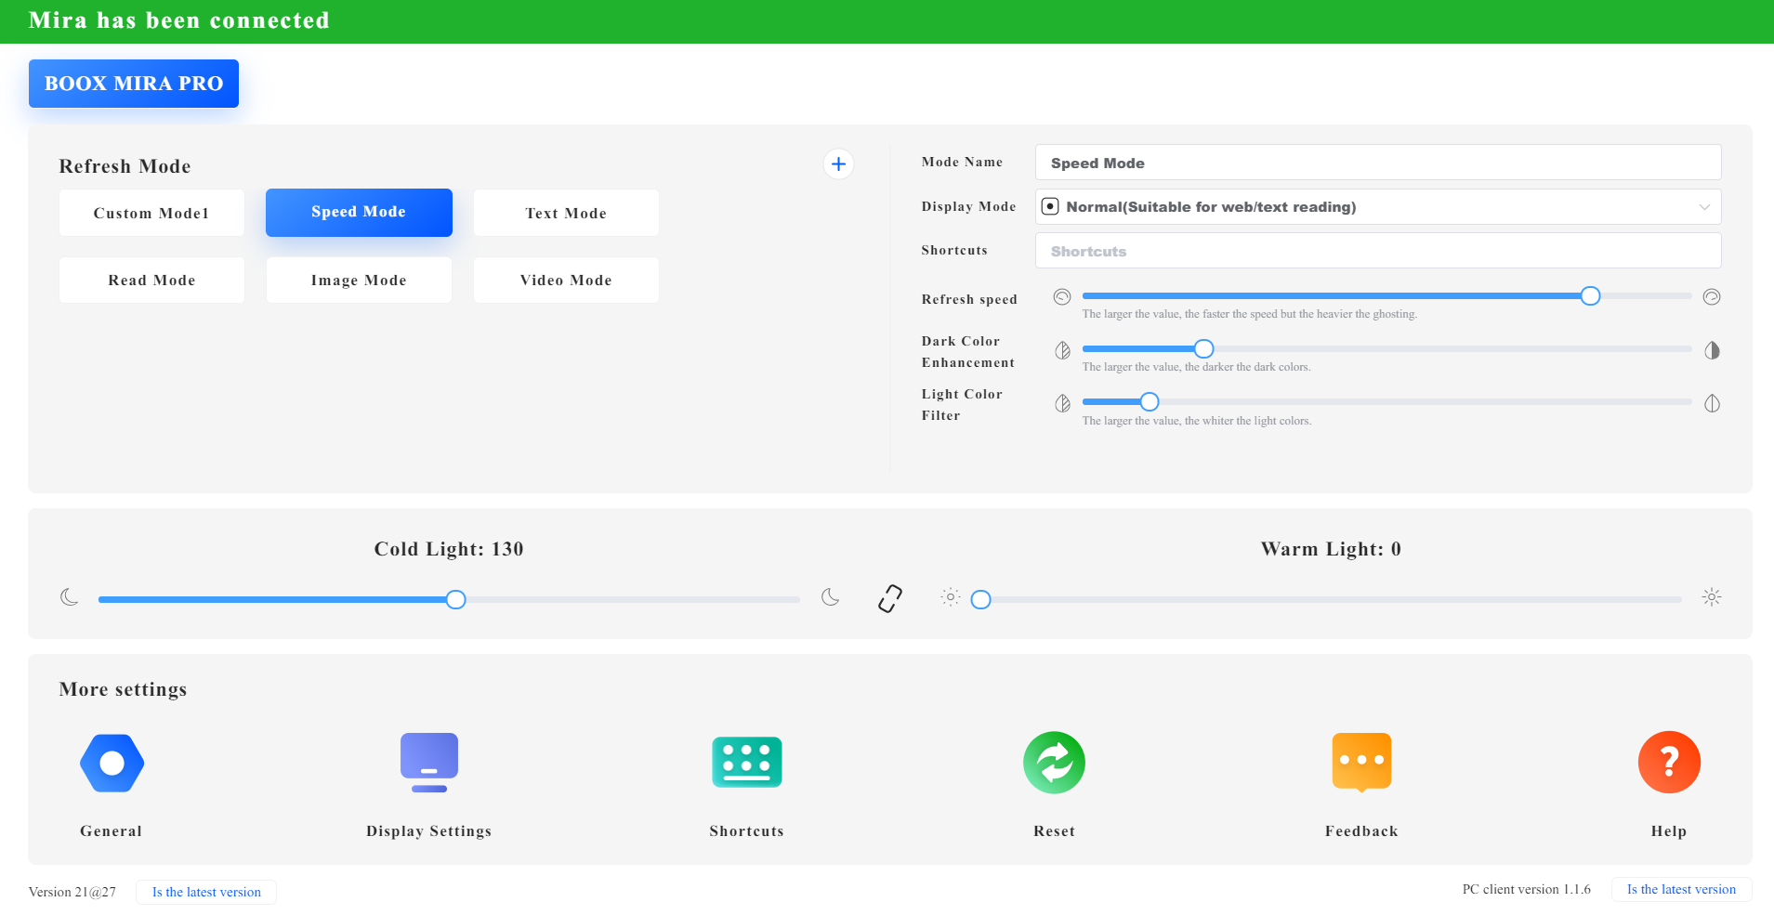The width and height of the screenshot is (1774, 915).
Task: Click the Mode Name input field
Action: point(1378,163)
